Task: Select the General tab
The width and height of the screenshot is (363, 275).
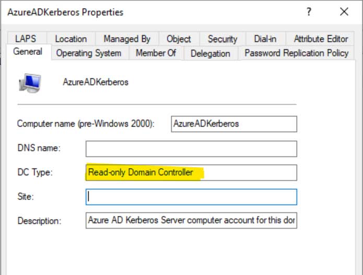Action: coord(28,52)
